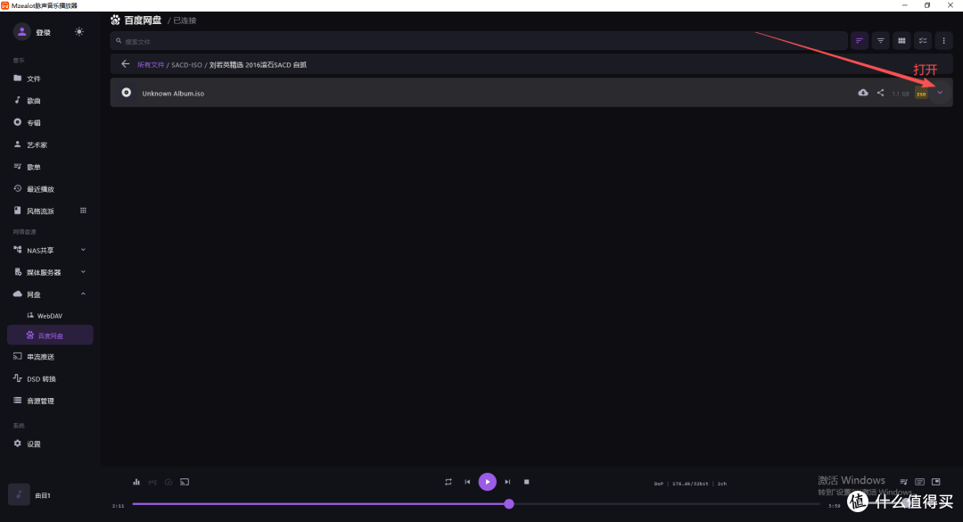The width and height of the screenshot is (963, 522).
Task: Toggle repeat playback mode
Action: click(x=449, y=482)
